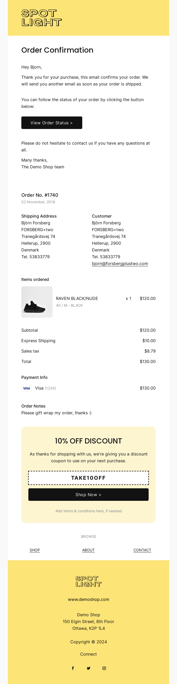Click the Order No. #1740 heading
Image resolution: width=177 pixels, height=684 pixels.
coord(40,195)
